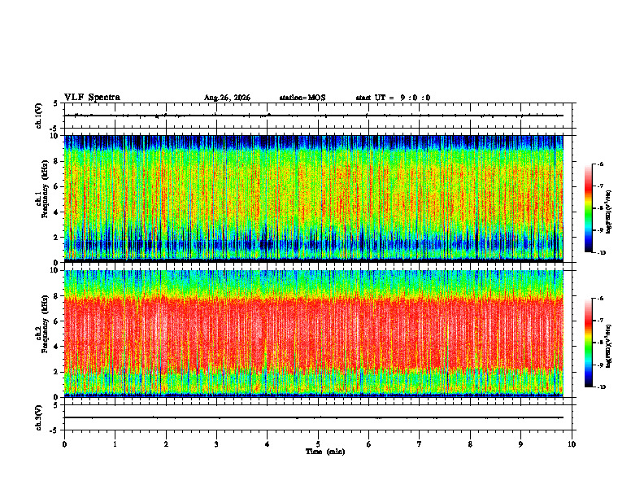Click inside the ch.2 spectrogram panel
644x498 pixels.
coord(314,334)
